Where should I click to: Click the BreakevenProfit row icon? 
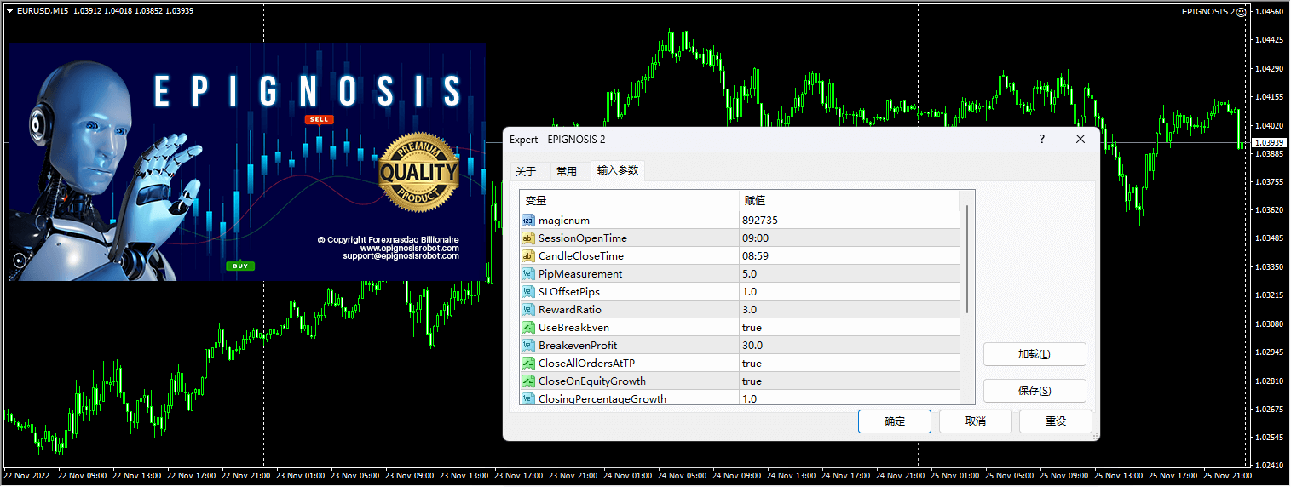coord(527,346)
